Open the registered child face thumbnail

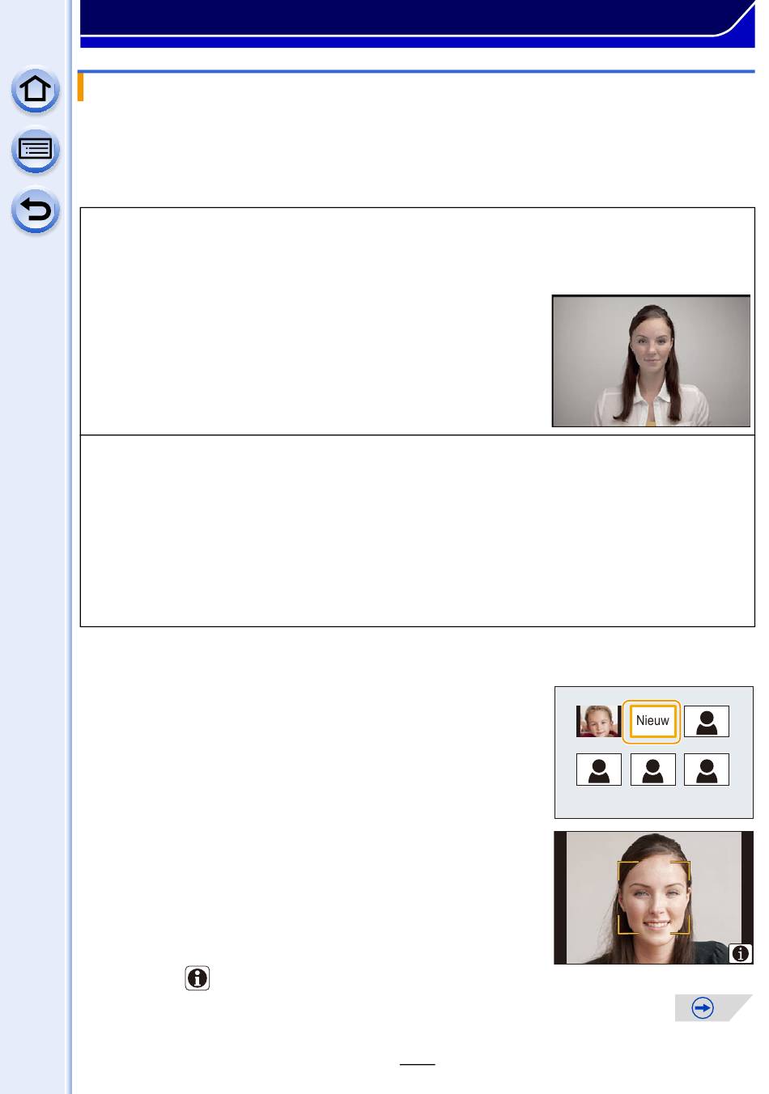pos(598,721)
